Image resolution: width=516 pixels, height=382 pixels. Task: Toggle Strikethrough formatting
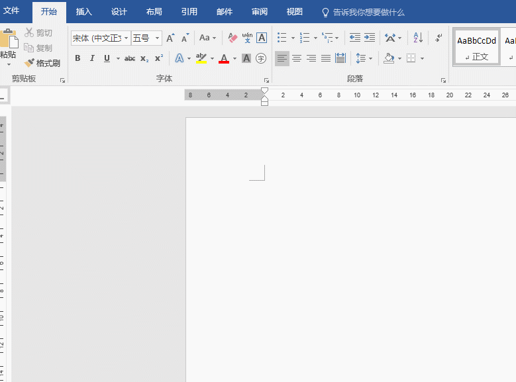[130, 58]
